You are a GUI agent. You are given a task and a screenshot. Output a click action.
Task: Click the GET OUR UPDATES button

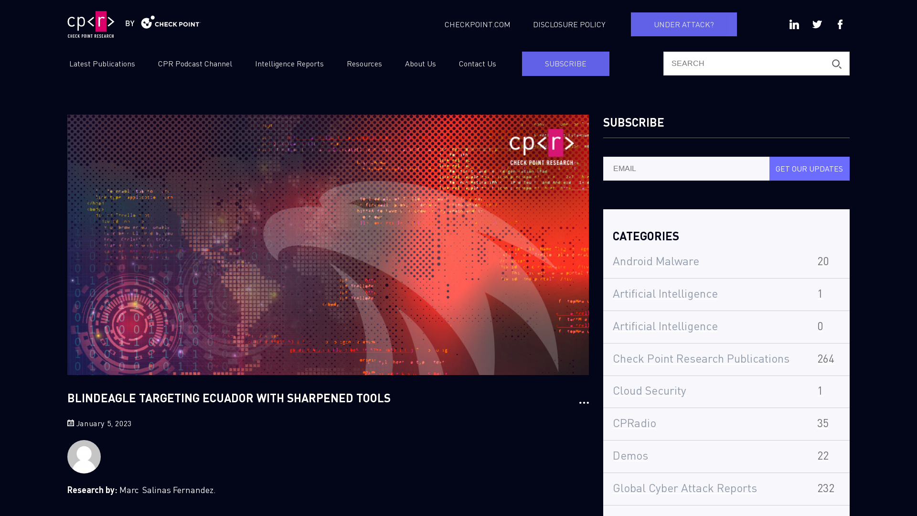810,168
